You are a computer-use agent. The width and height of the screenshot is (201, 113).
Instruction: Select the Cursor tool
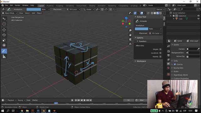4,24
